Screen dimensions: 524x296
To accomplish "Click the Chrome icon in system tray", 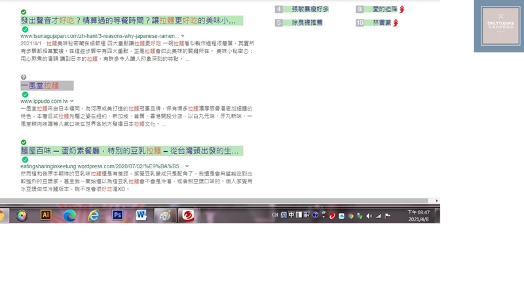I will [350, 216].
